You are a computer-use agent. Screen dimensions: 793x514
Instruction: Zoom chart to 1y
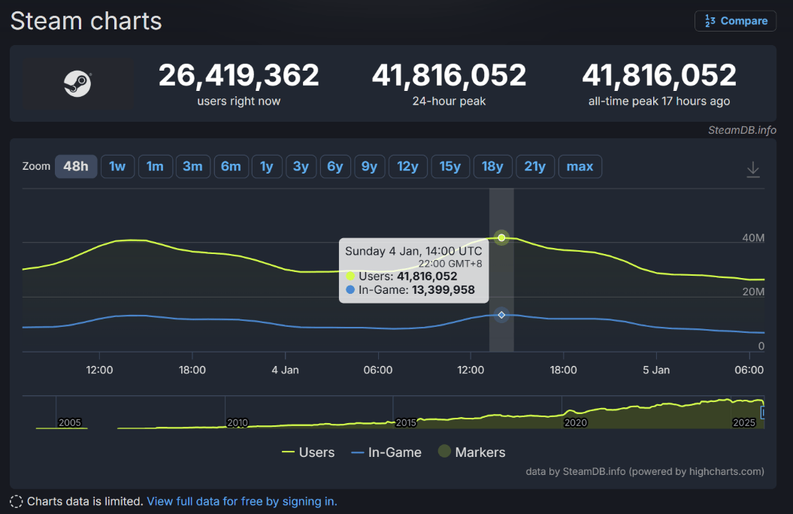[x=267, y=166]
